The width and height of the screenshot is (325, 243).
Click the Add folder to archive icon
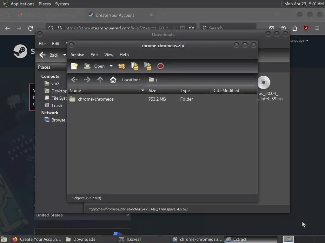coord(147,66)
